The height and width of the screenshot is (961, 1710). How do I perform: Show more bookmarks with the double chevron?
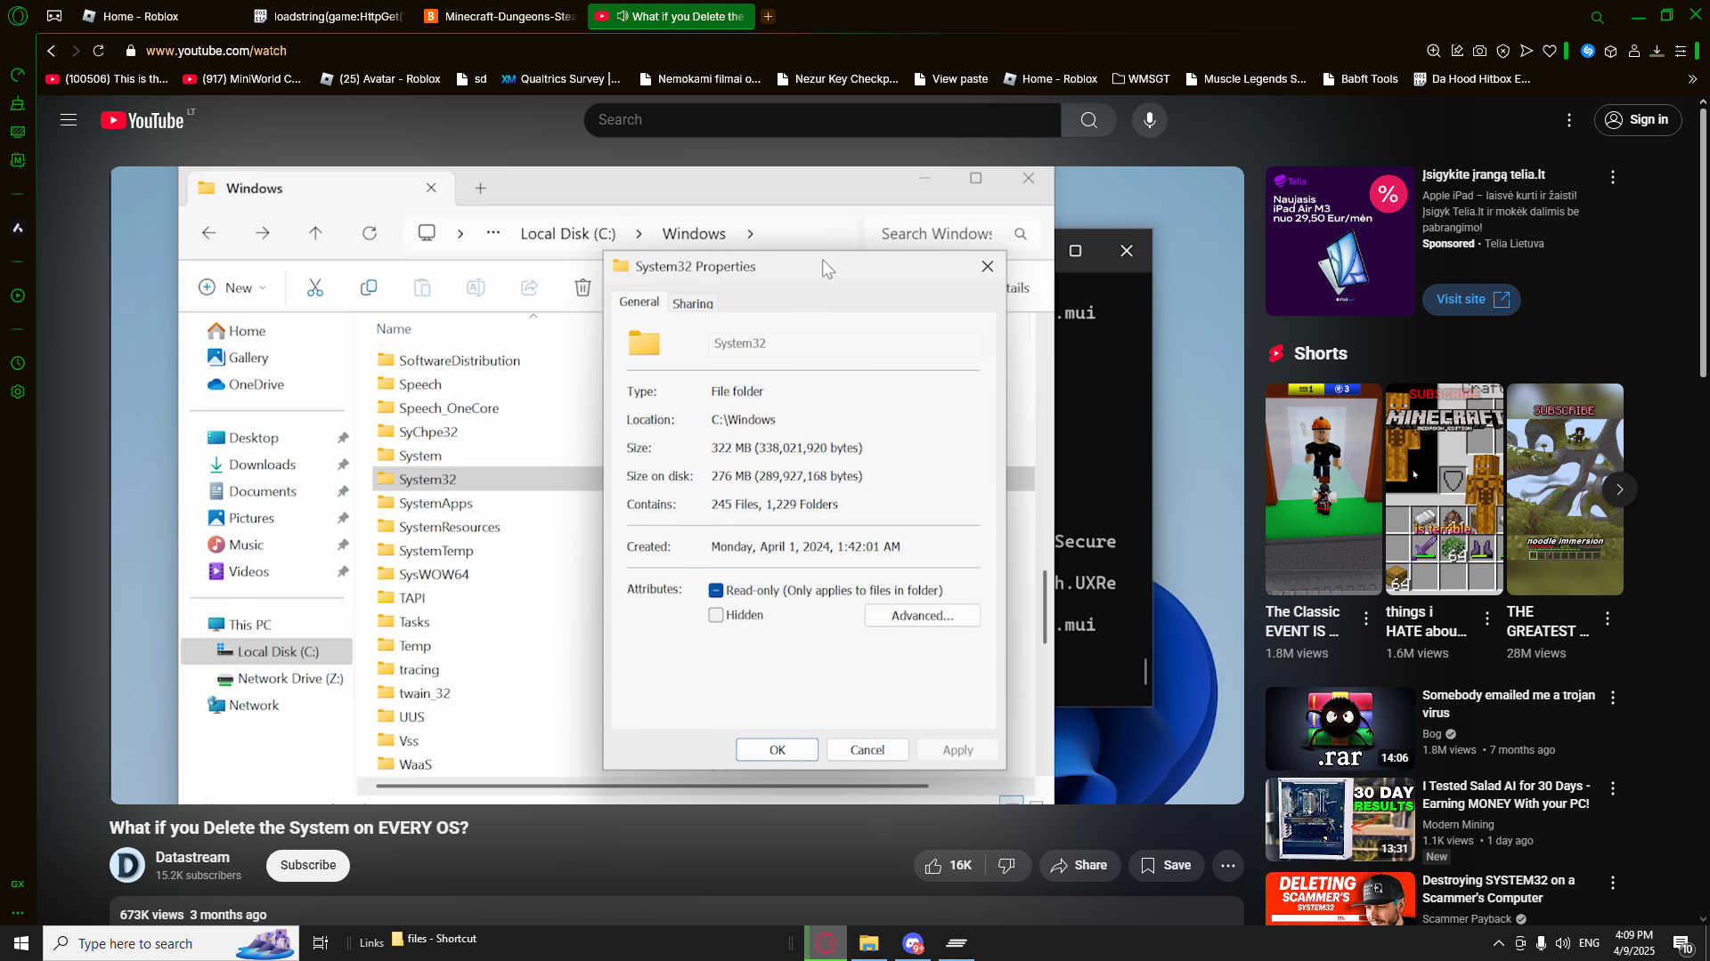[x=1692, y=79]
